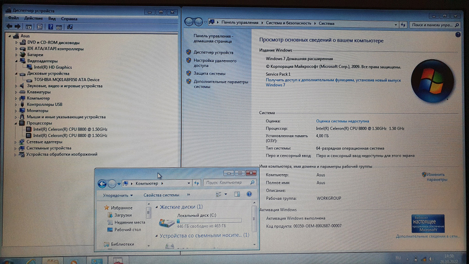Go forward using Device Manager toolbar arrow
Image resolution: width=469 pixels, height=264 pixels.
pos(18,27)
